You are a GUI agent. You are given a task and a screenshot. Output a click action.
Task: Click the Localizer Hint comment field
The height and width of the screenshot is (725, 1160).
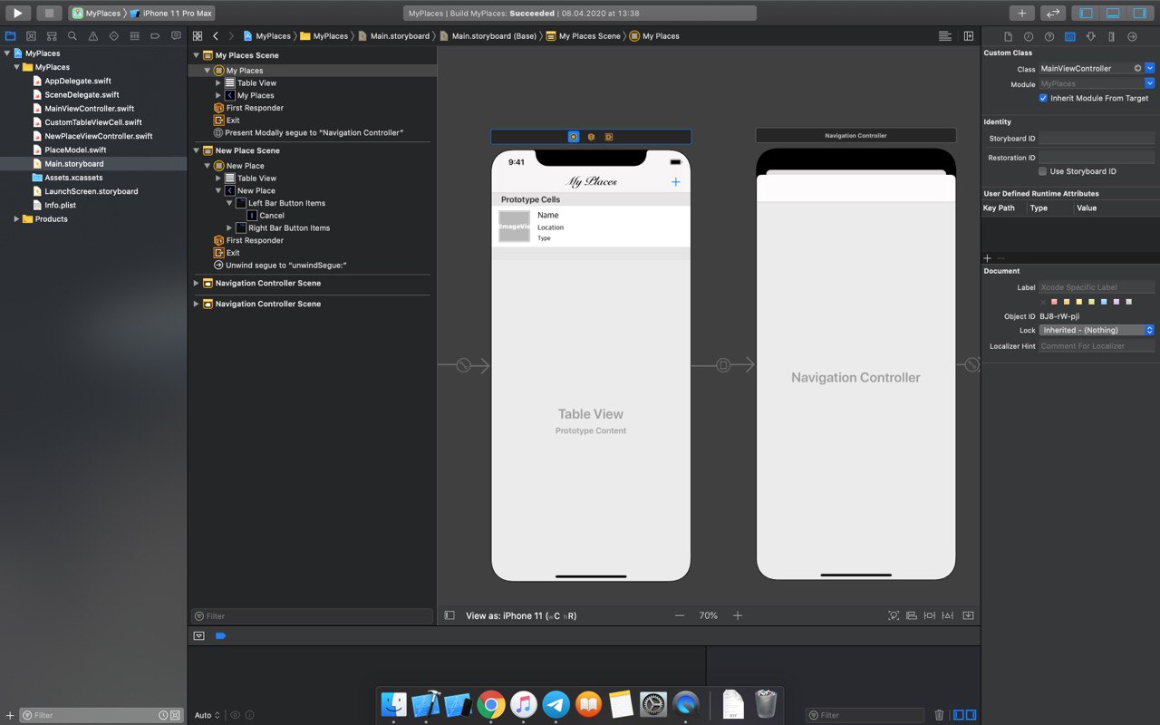(1097, 346)
